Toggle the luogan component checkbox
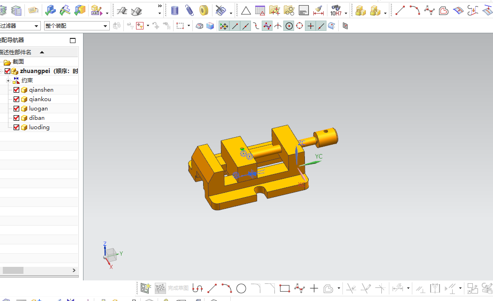Screen dimensions: 493x301 16,109
